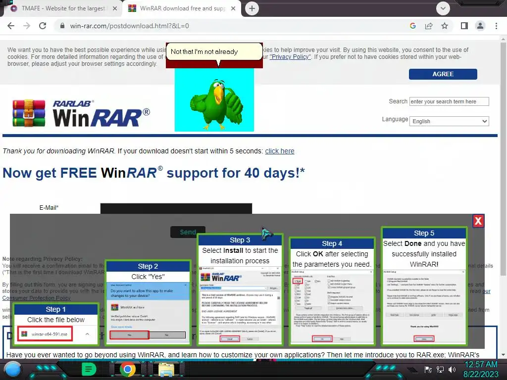The height and width of the screenshot is (380, 507).
Task: Click the address bar URL
Action: [129, 26]
